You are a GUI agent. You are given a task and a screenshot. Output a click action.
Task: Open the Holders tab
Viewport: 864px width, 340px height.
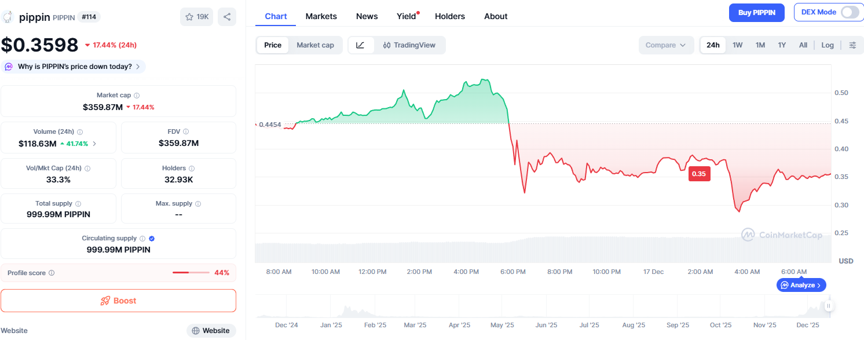(x=450, y=16)
